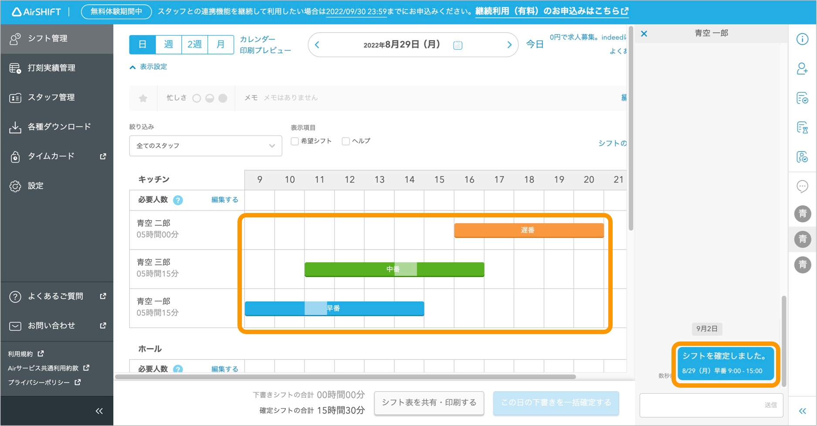Open 打刻実績管理 in the sidebar menu

point(51,68)
